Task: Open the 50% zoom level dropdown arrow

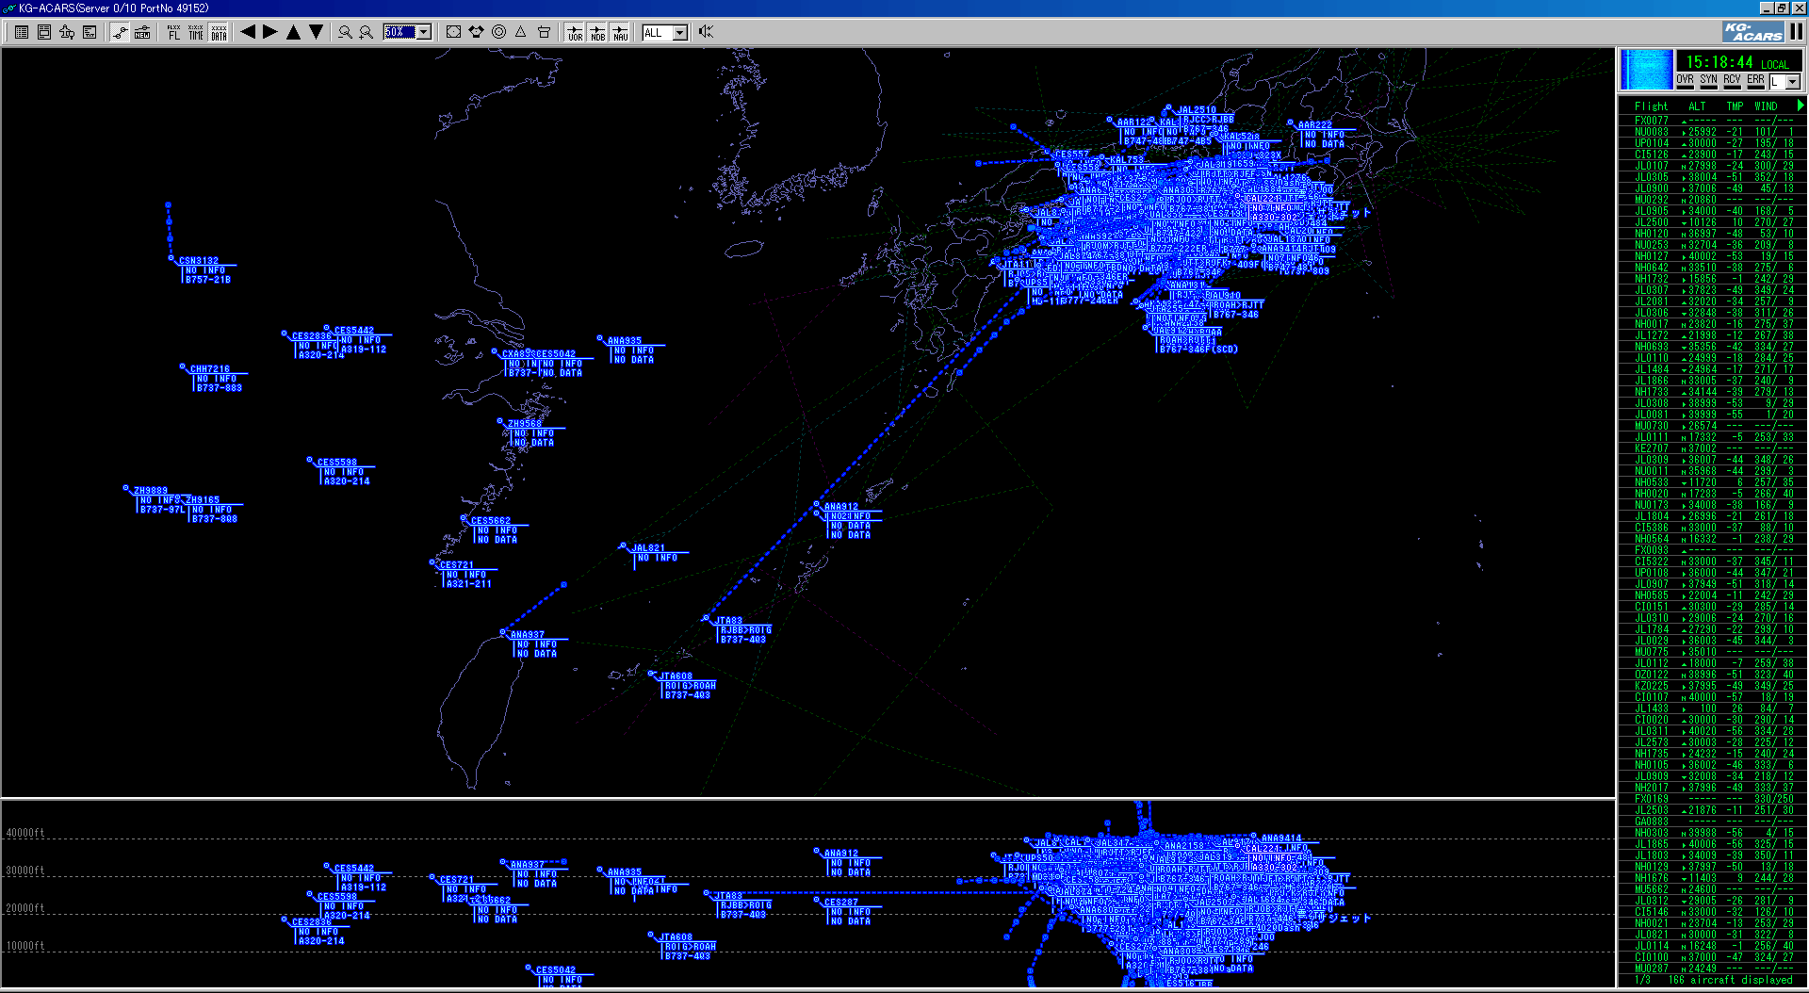Action: (424, 32)
